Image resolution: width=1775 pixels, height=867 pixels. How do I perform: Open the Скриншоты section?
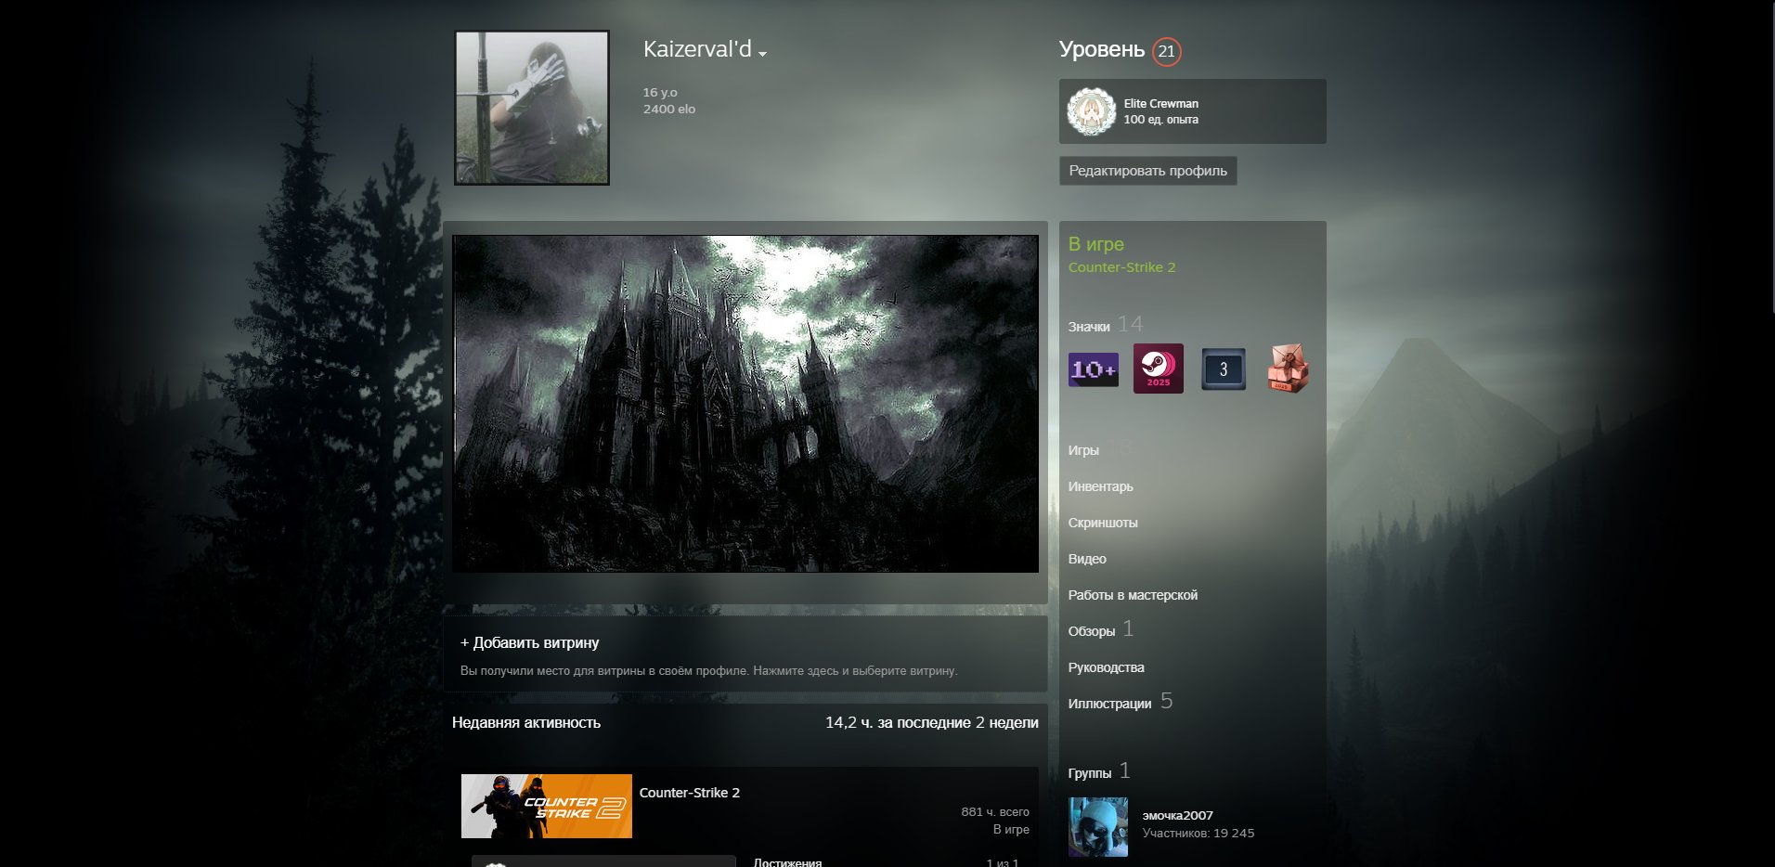pos(1103,523)
